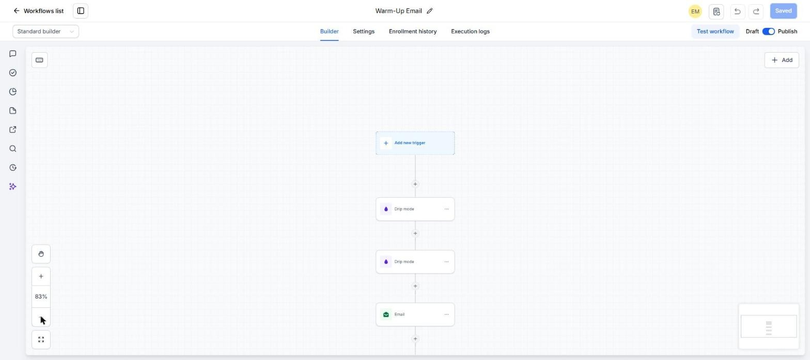The image size is (810, 360).
Task: Open the AI sparkle icon in sidebar
Action: 13,186
